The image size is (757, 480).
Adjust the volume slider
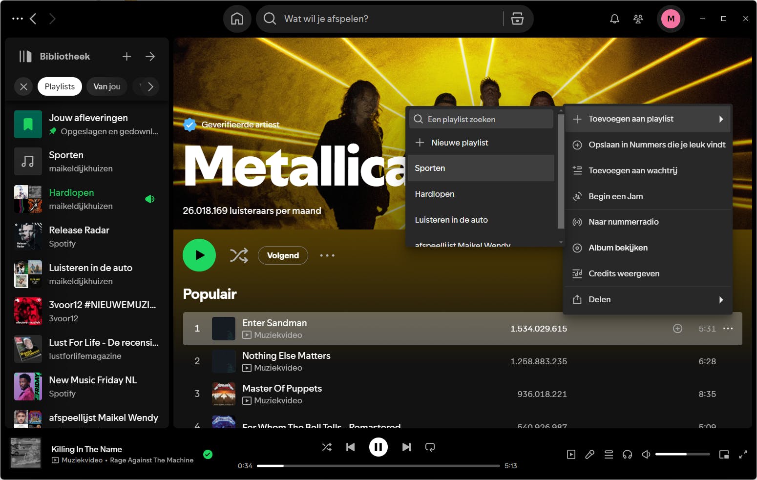click(682, 454)
